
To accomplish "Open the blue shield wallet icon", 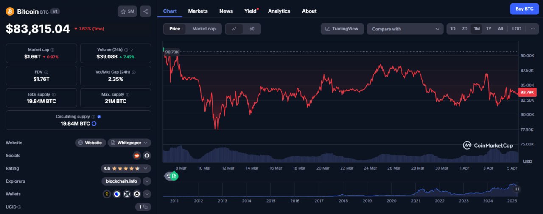I will (117, 194).
